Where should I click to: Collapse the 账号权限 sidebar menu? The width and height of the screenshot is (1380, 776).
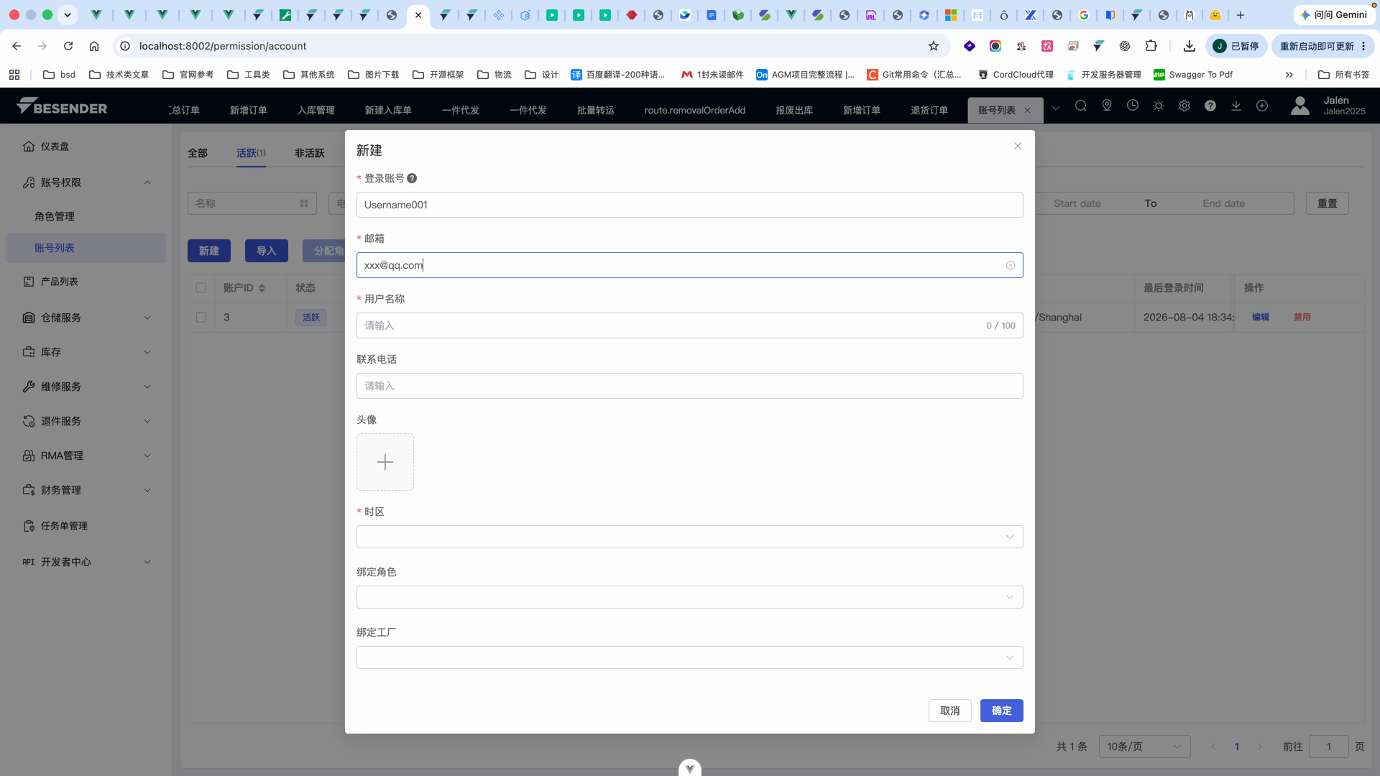86,183
